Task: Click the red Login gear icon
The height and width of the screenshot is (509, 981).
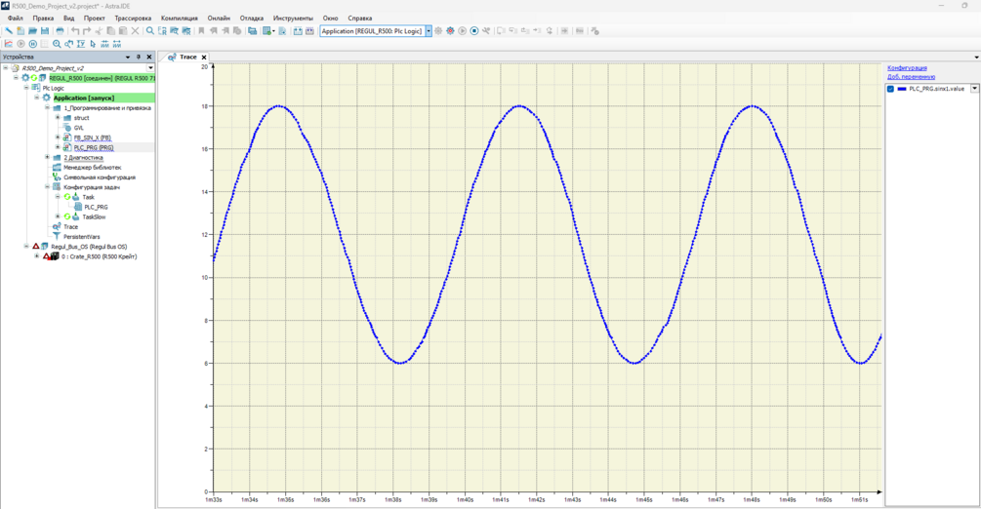Action: pyautogui.click(x=450, y=31)
